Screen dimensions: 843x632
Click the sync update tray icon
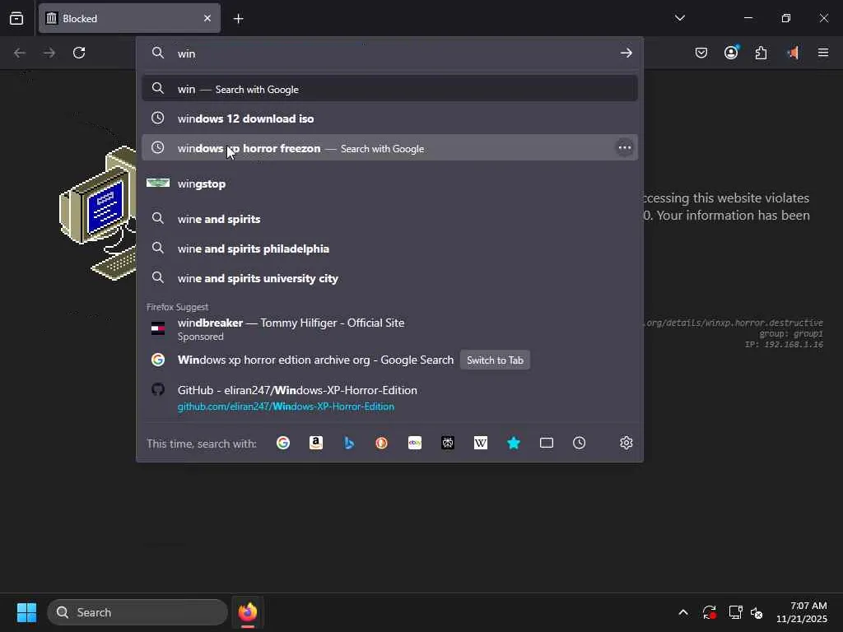[x=709, y=612]
